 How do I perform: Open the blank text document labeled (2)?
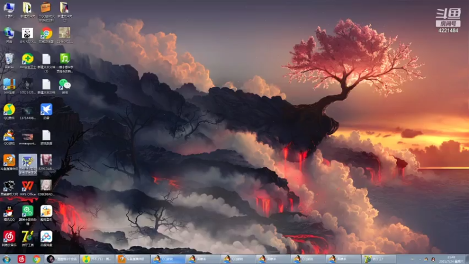pos(46,63)
